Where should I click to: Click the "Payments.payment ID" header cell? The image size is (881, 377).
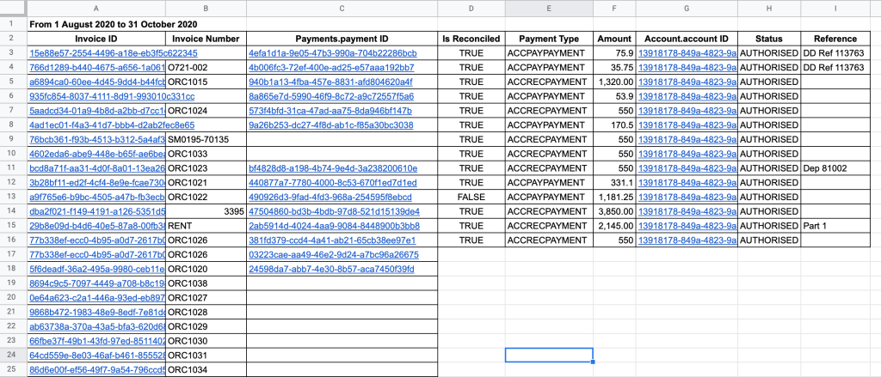(x=342, y=39)
